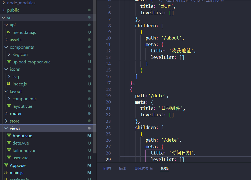Click the JS file icon of menudata.js
The width and height of the screenshot is (251, 180).
pos(9,32)
